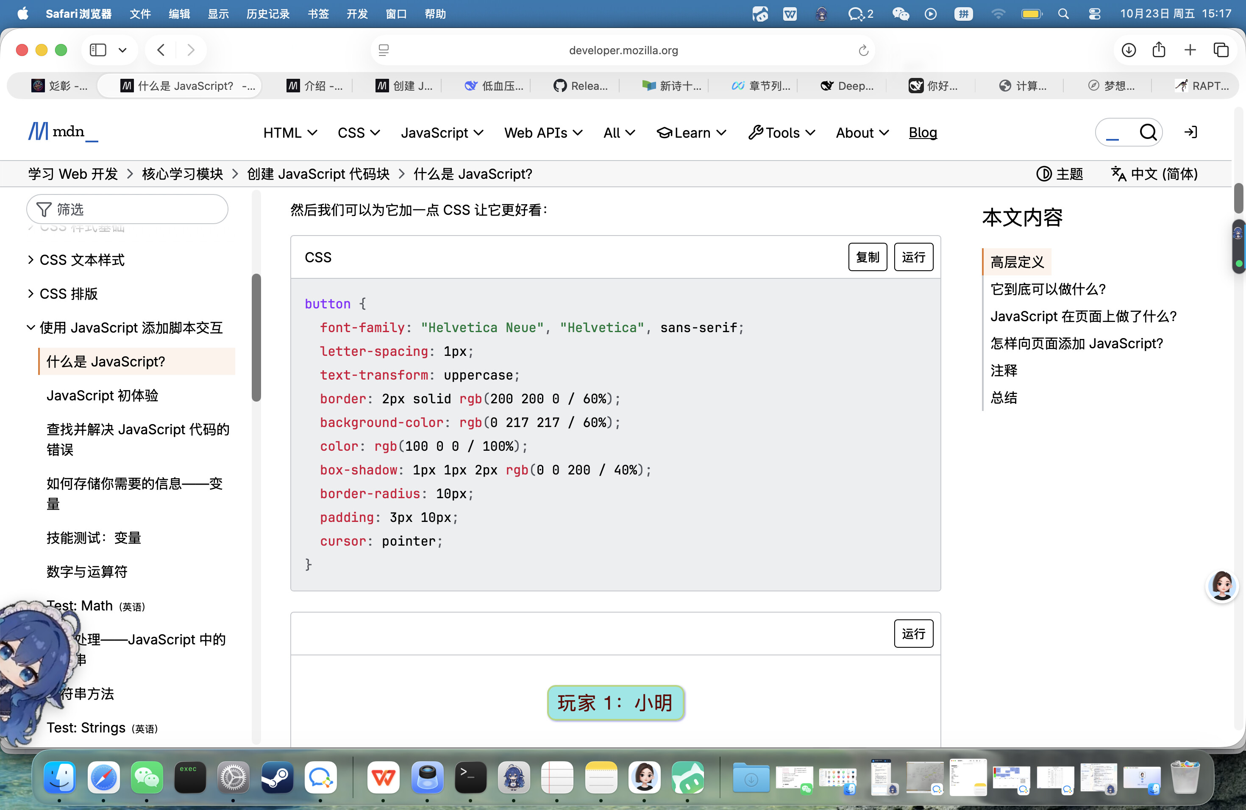Open Steam from the Dock
Screen dimensions: 1246x810
tap(277, 777)
